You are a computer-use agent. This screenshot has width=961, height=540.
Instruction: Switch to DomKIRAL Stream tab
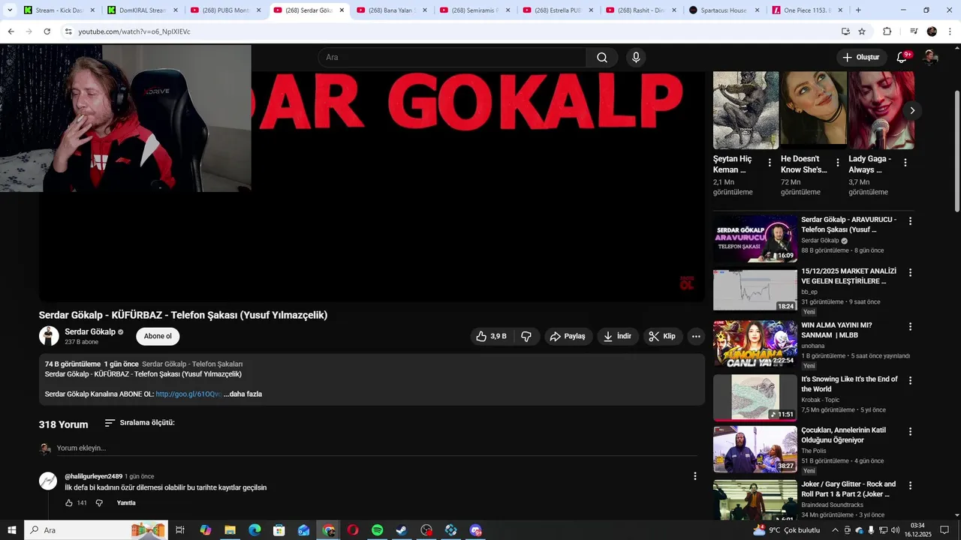141,10
